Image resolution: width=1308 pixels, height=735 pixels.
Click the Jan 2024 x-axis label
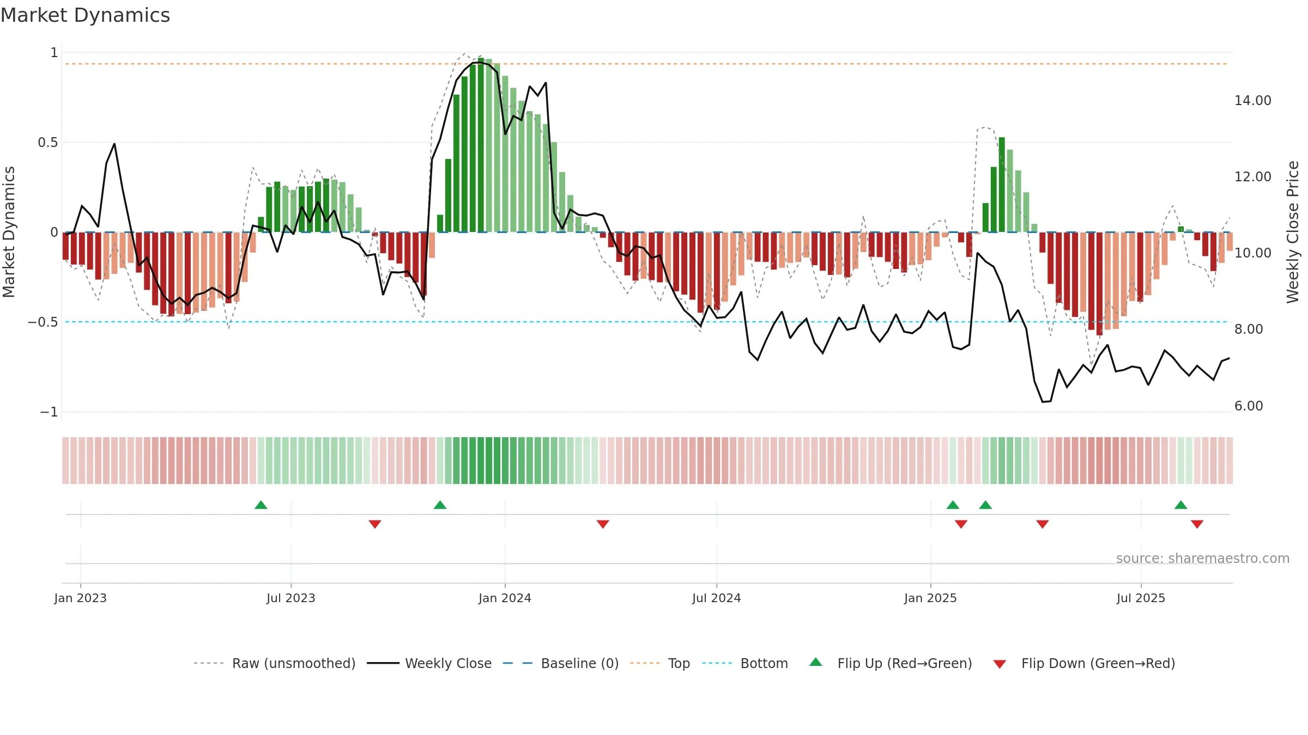tap(505, 598)
